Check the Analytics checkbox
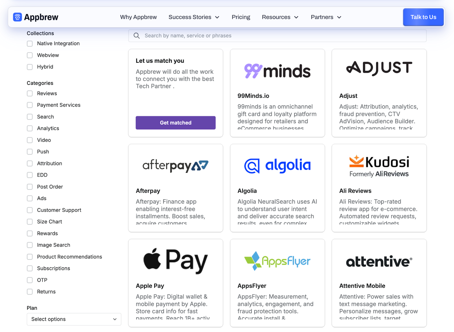This screenshot has height=332, width=454. click(x=30, y=129)
